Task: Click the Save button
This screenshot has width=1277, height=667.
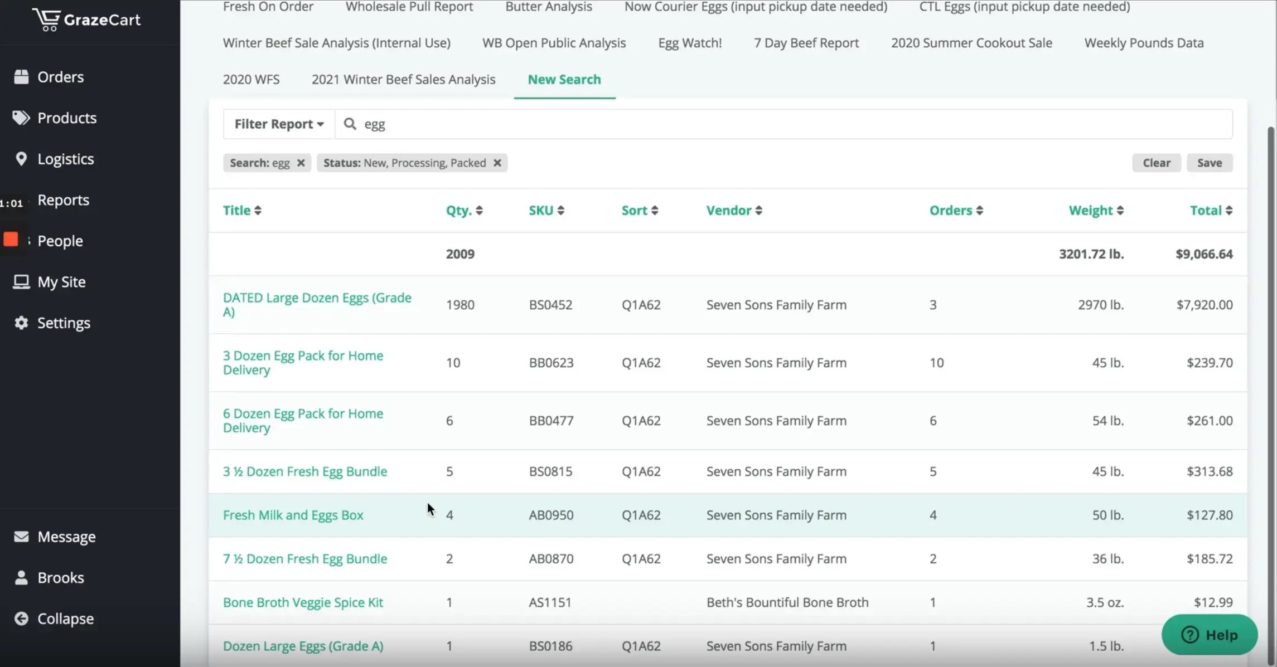Action: 1209,163
